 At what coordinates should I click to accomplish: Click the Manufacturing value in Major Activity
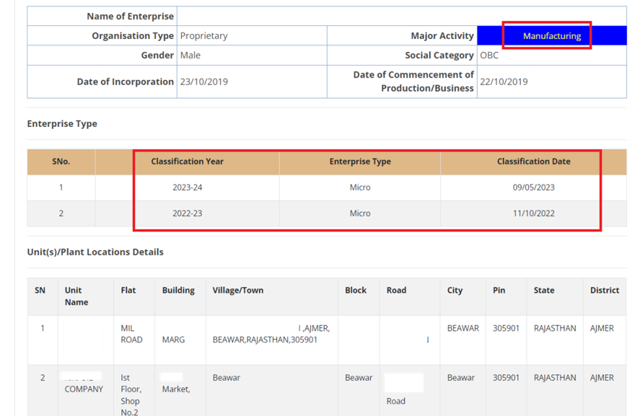(x=552, y=36)
